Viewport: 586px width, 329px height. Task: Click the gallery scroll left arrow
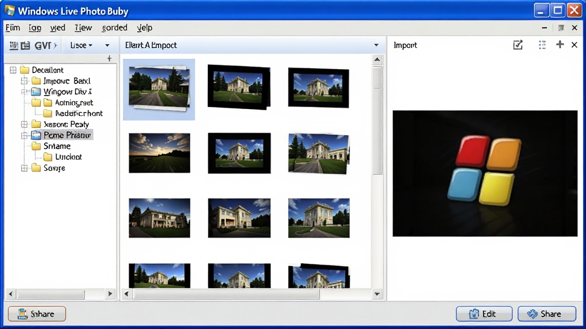[x=126, y=294]
